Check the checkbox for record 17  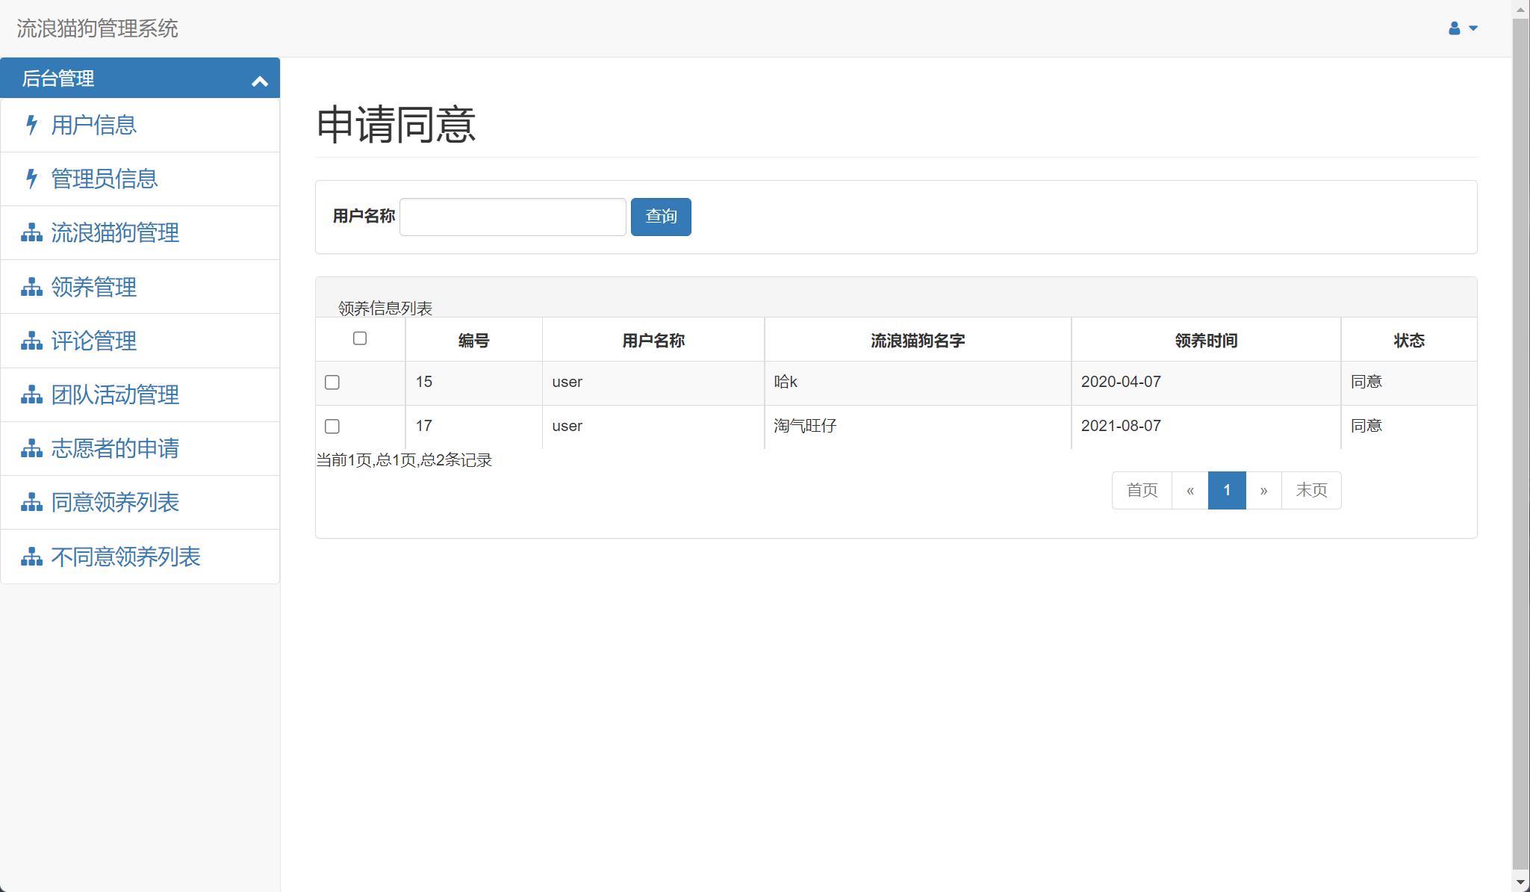pyautogui.click(x=332, y=426)
